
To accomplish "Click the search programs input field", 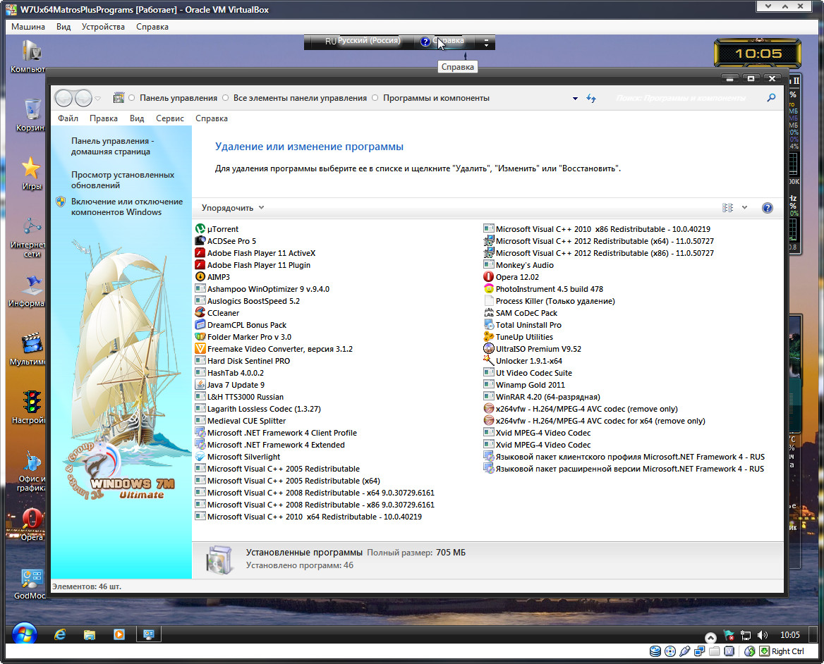I will [x=681, y=98].
